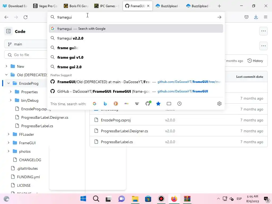Search with Bing one-off engine icon
Screen dimensions: 272x204
tap(105, 104)
